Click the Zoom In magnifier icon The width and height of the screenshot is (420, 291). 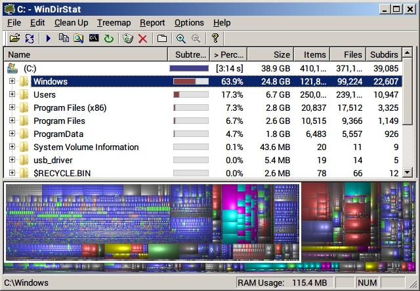(180, 39)
